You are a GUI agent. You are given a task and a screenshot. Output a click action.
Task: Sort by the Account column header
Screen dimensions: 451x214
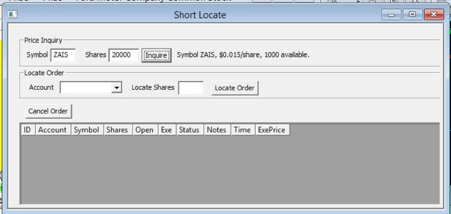pos(53,130)
